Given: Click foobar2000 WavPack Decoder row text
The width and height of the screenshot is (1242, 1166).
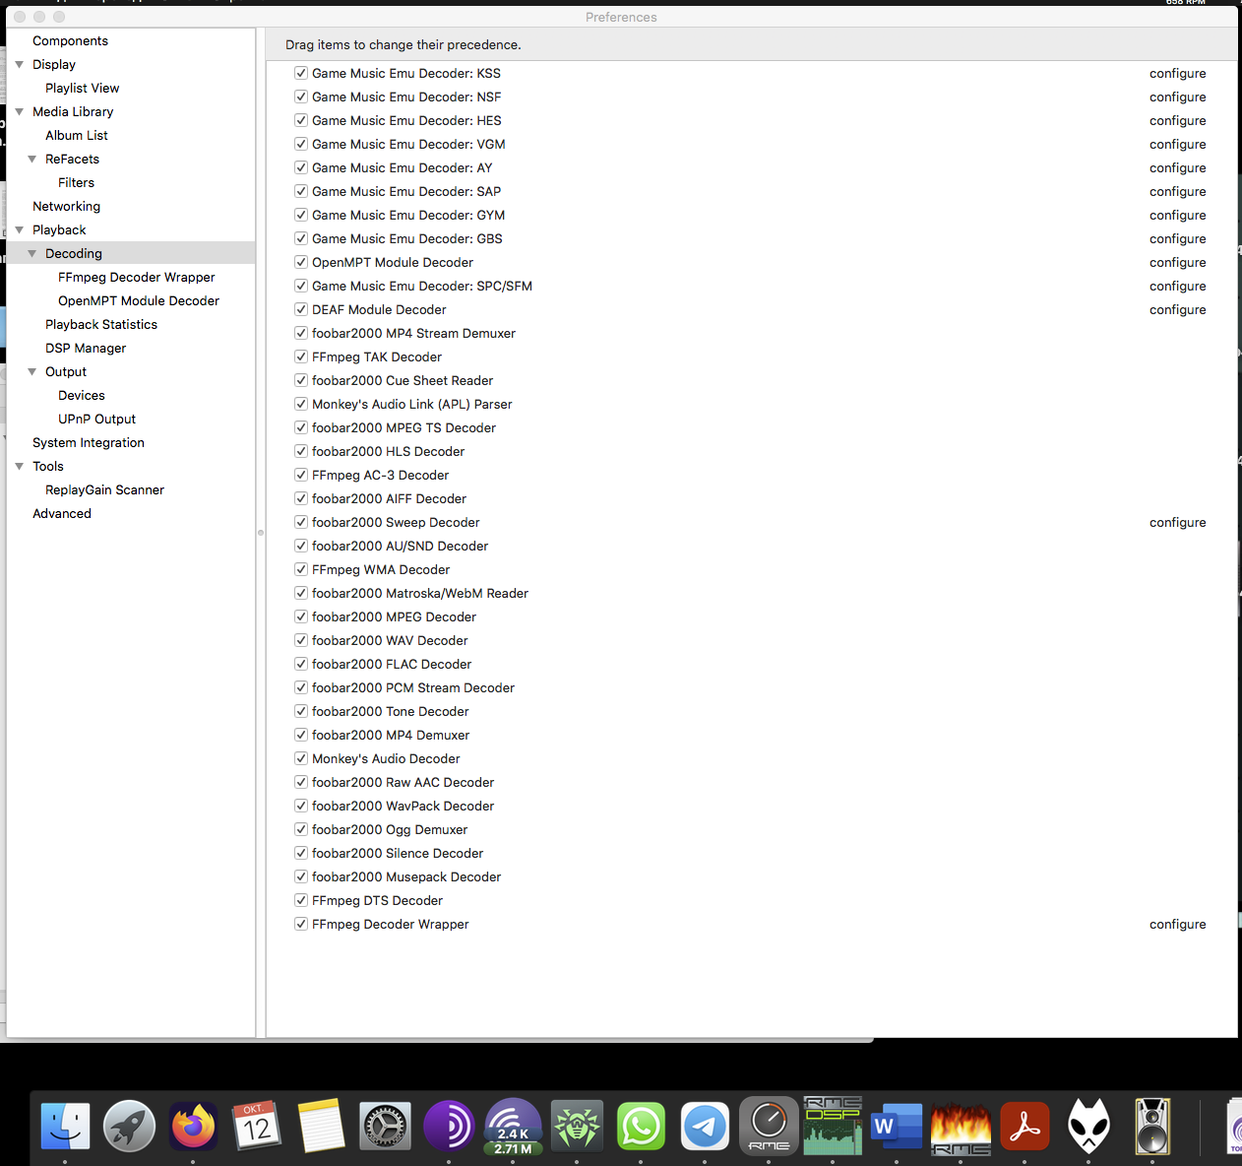Looking at the screenshot, I should tap(403, 806).
